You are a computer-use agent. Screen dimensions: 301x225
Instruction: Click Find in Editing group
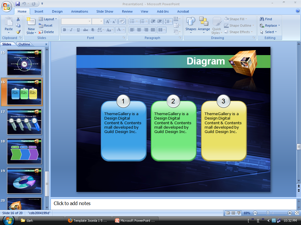(266, 19)
